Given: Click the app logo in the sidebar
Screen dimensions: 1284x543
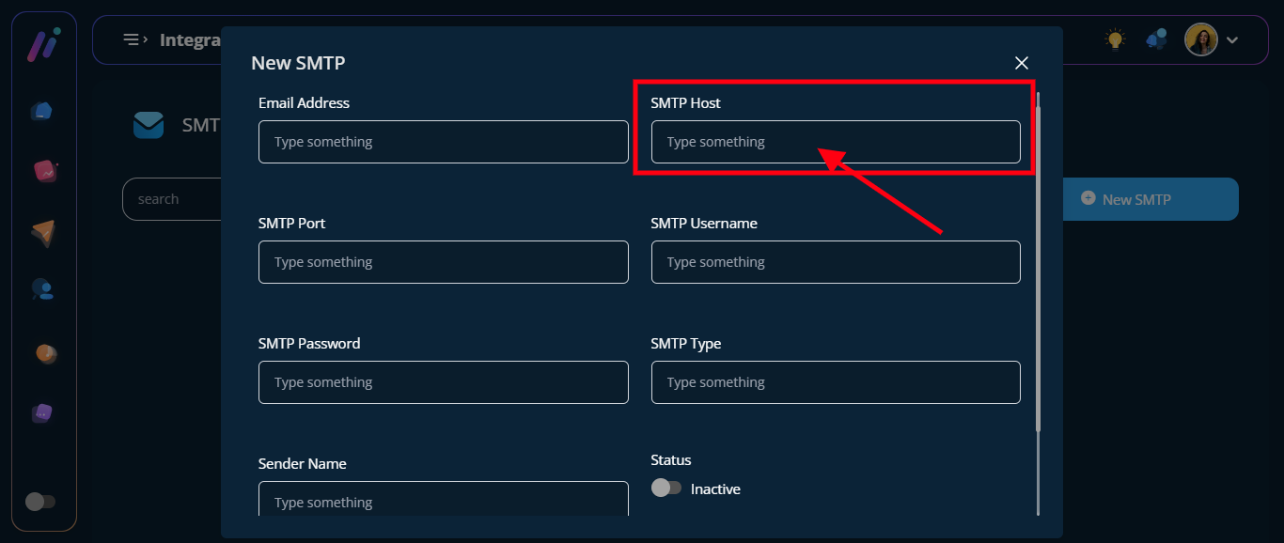Looking at the screenshot, I should pyautogui.click(x=43, y=44).
